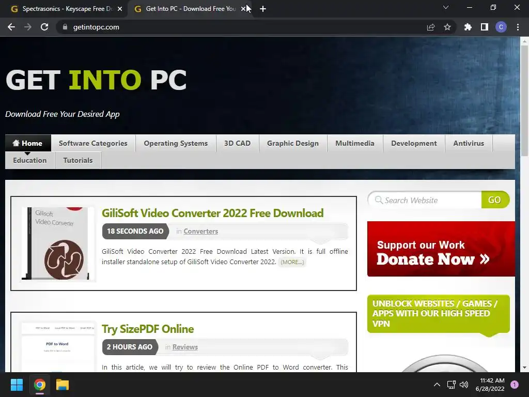Open the SizePDF PDF to Word thumbnail

[58, 347]
